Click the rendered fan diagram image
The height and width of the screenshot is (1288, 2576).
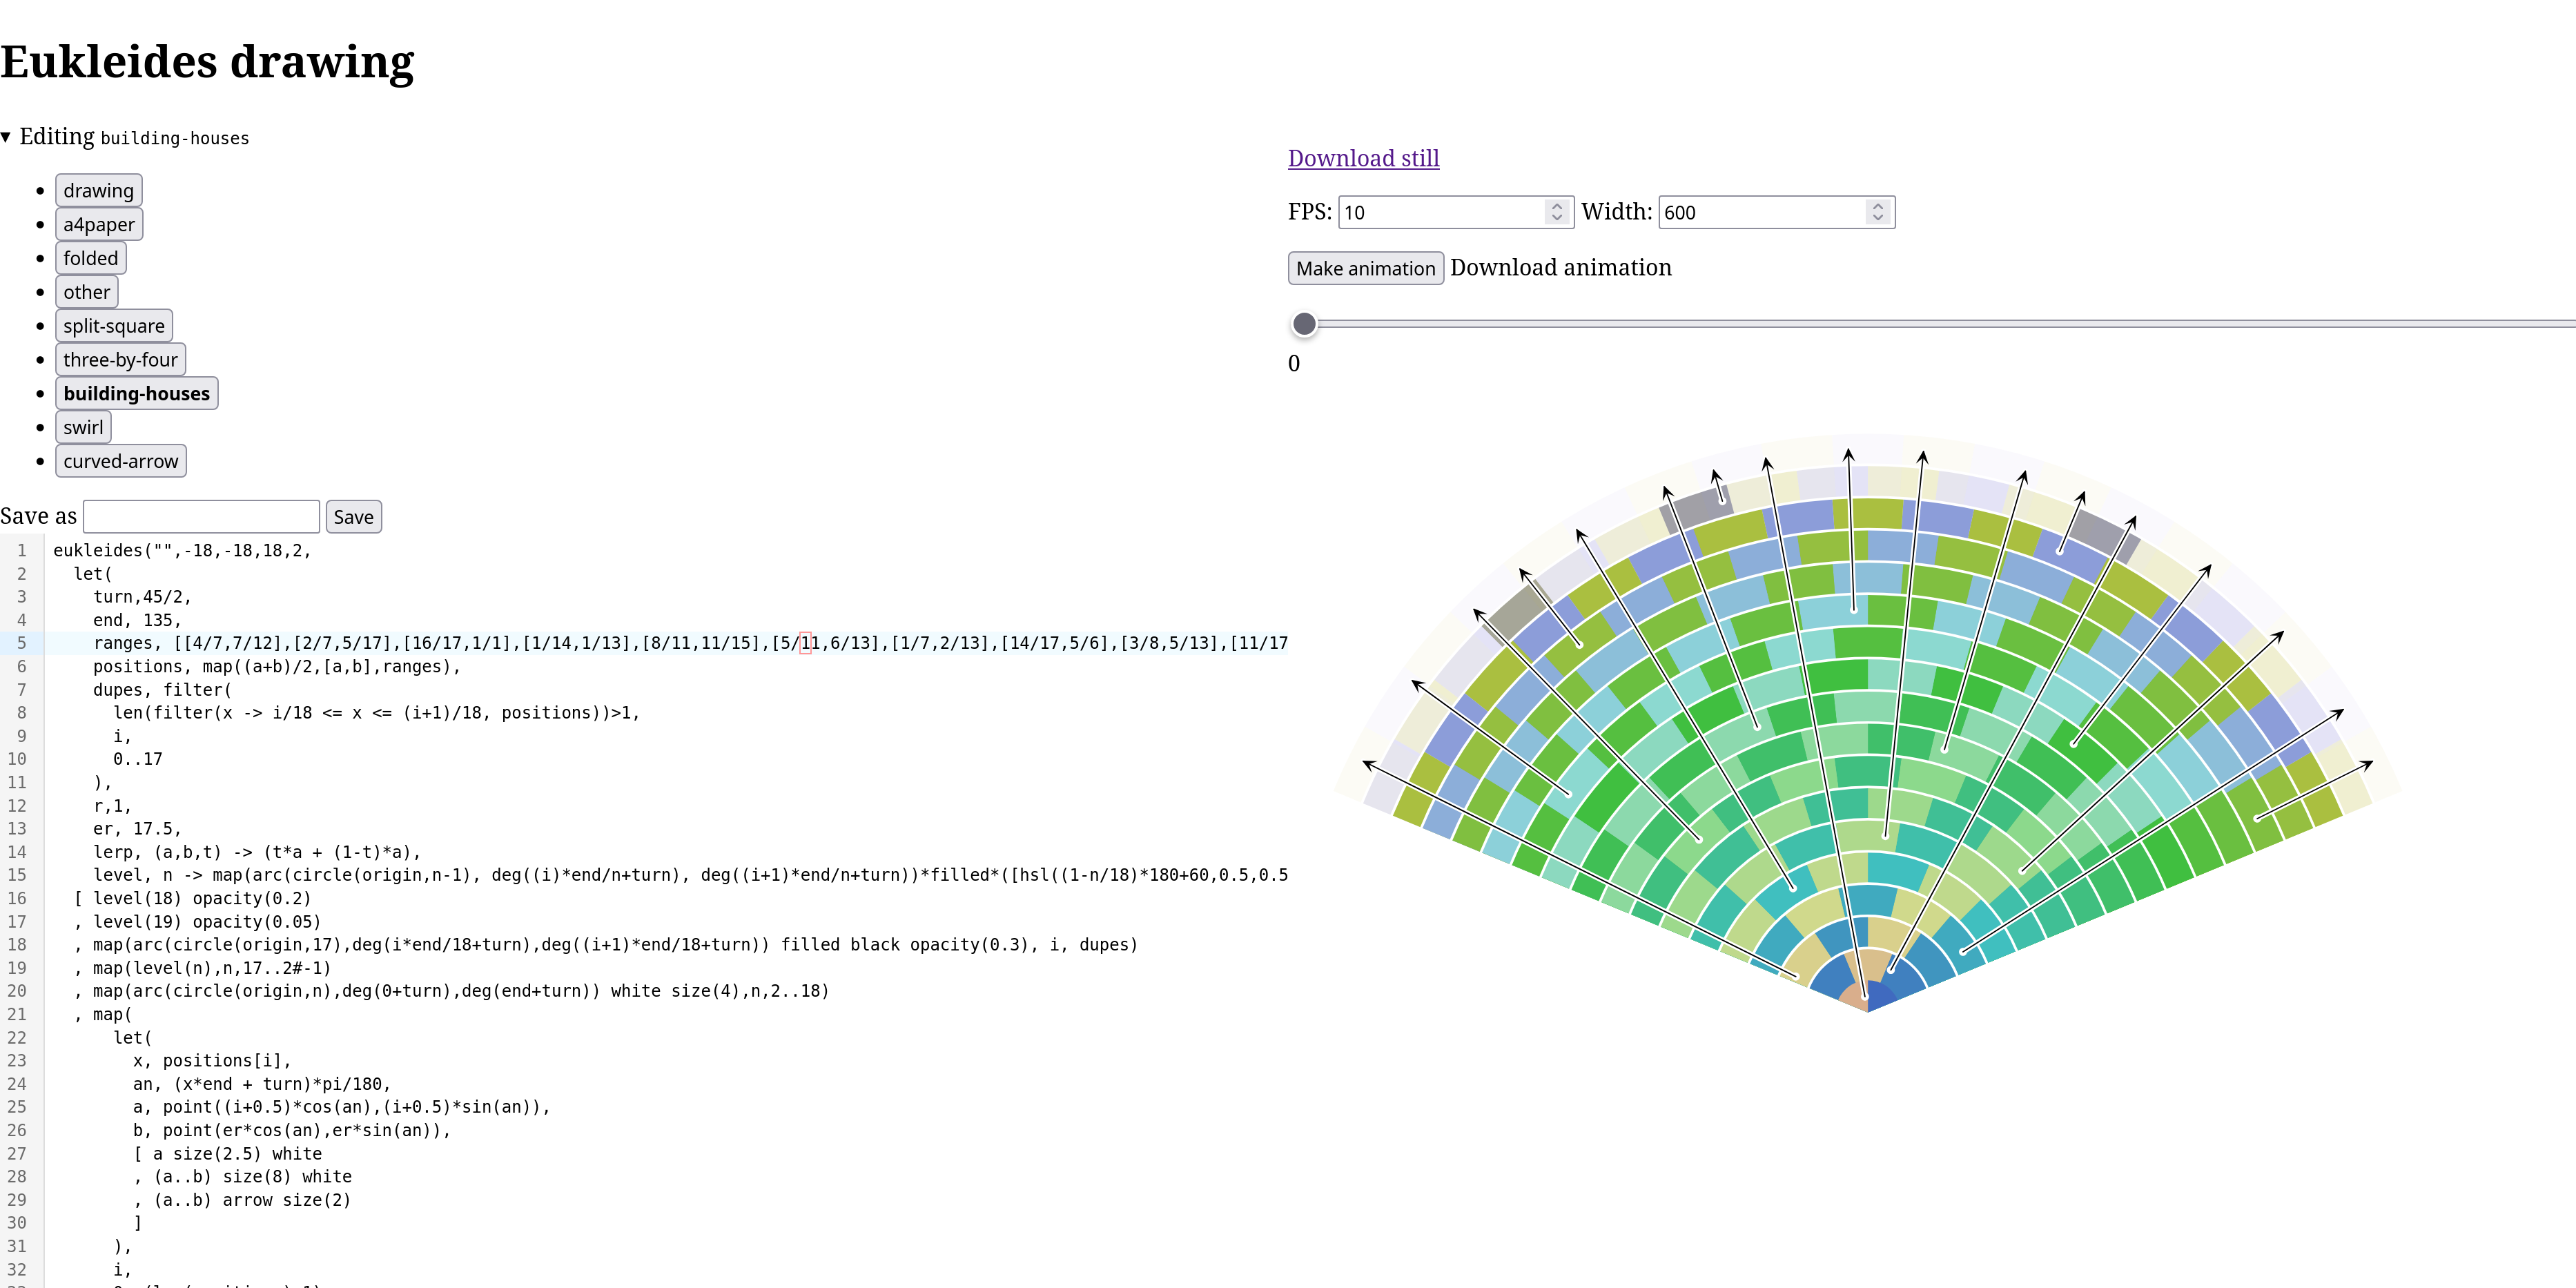coord(1867,720)
